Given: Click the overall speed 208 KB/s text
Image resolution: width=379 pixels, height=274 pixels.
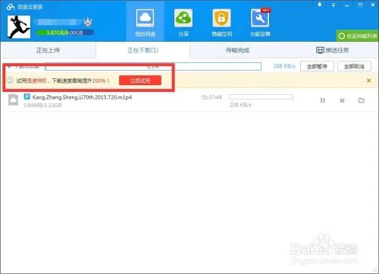Looking at the screenshot, I should (x=284, y=66).
